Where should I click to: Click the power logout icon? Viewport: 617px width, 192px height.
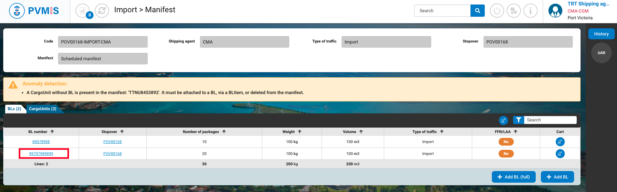coord(497,11)
